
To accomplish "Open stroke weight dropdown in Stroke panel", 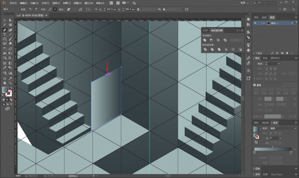I will point(279,64).
